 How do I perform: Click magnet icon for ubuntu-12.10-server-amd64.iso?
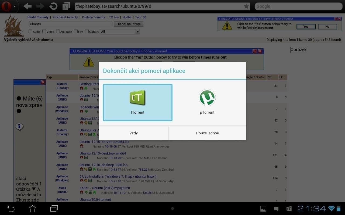coord(82,146)
